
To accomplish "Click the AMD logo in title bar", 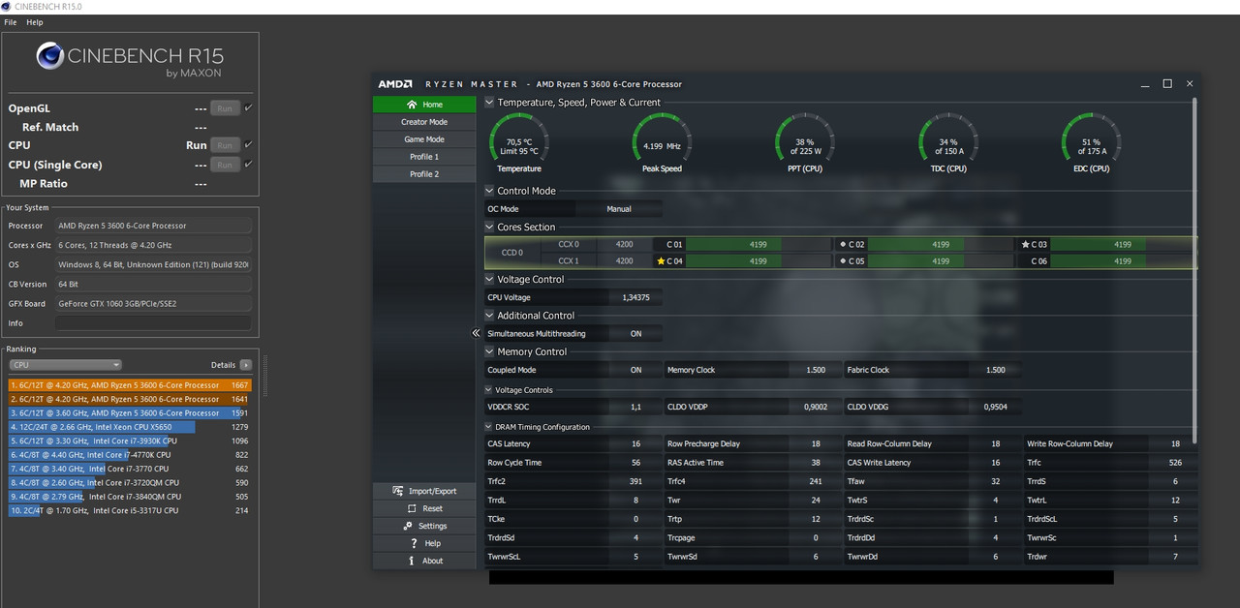I will pos(395,84).
